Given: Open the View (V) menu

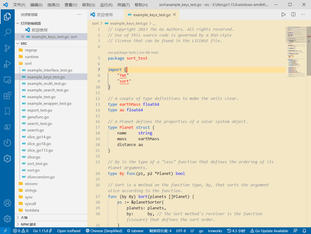Looking at the screenshot, I should (x=71, y=5).
